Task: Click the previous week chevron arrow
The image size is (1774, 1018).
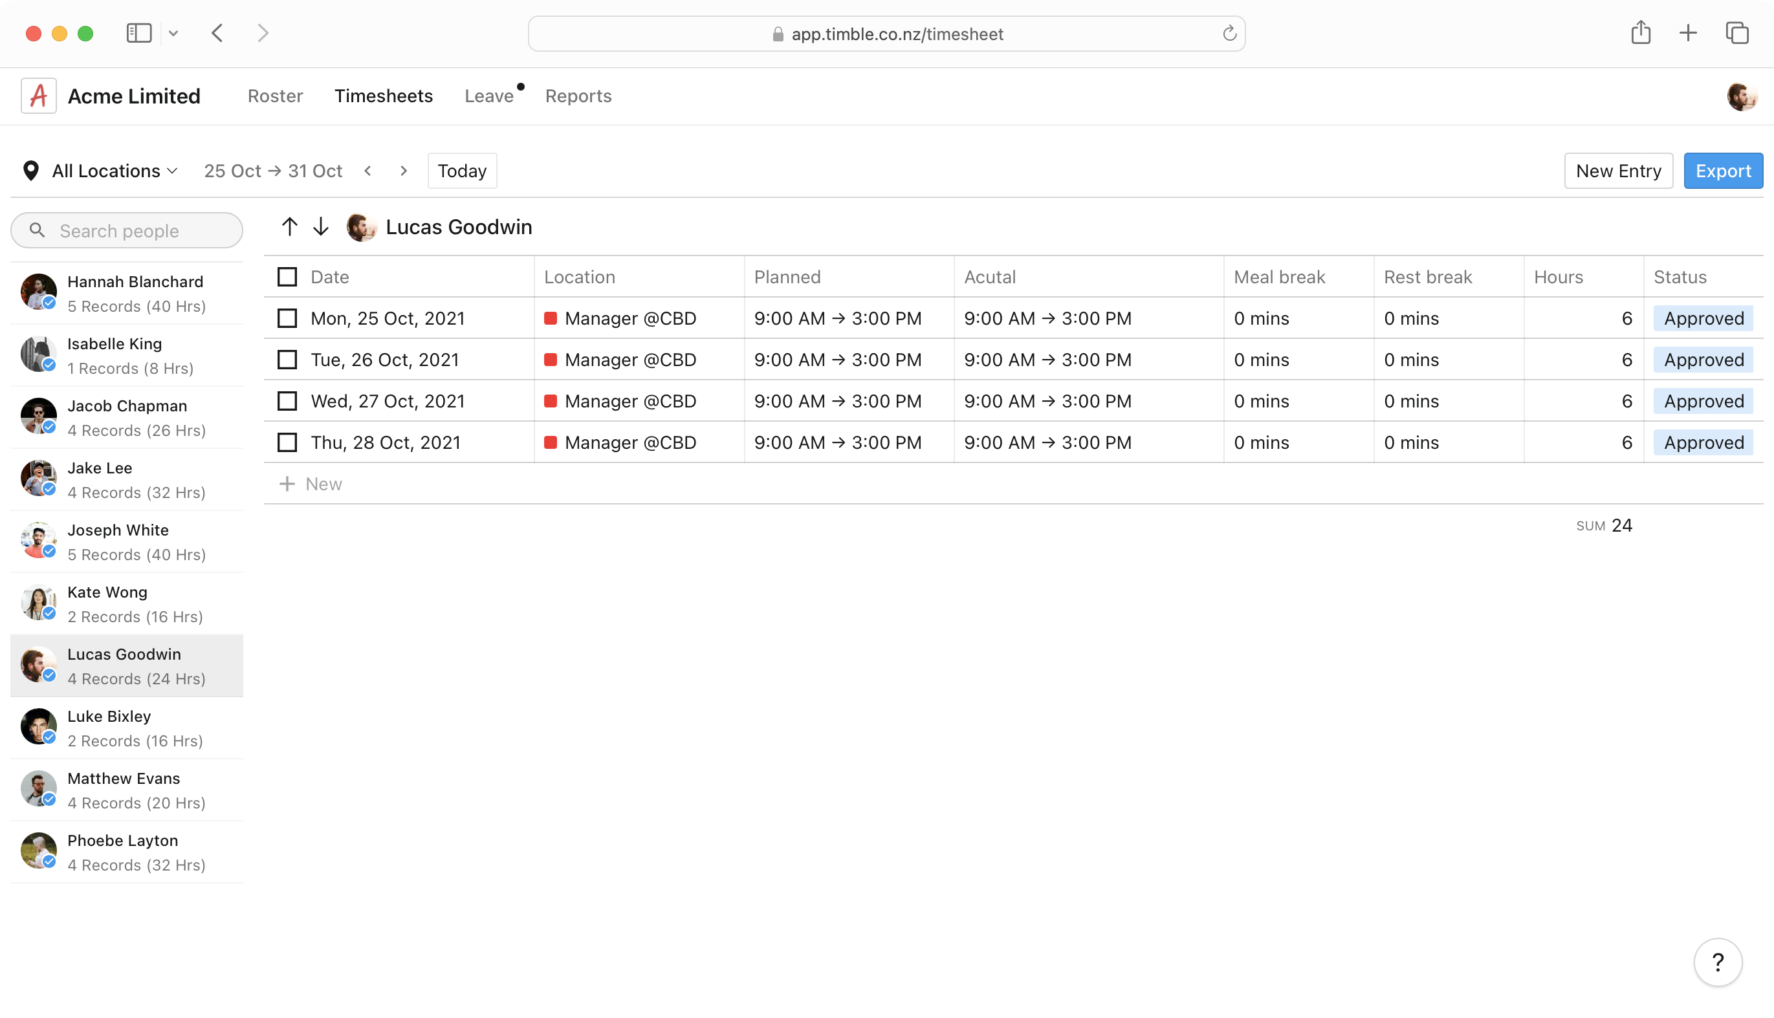Action: (369, 170)
